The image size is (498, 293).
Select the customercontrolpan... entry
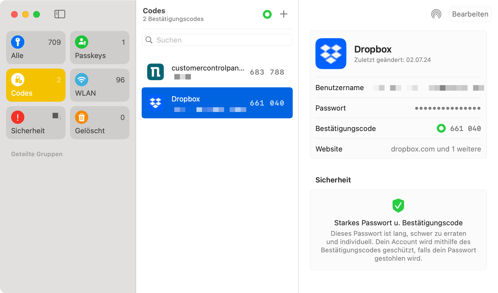(217, 72)
